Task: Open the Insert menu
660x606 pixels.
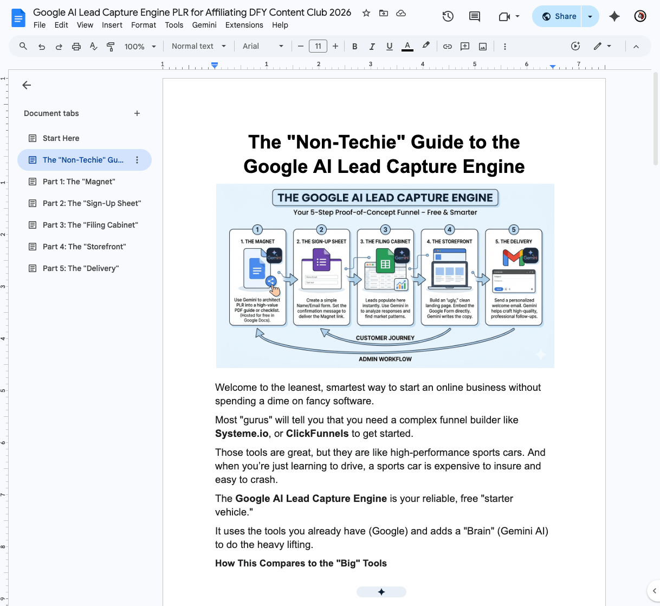Action: pyautogui.click(x=112, y=25)
